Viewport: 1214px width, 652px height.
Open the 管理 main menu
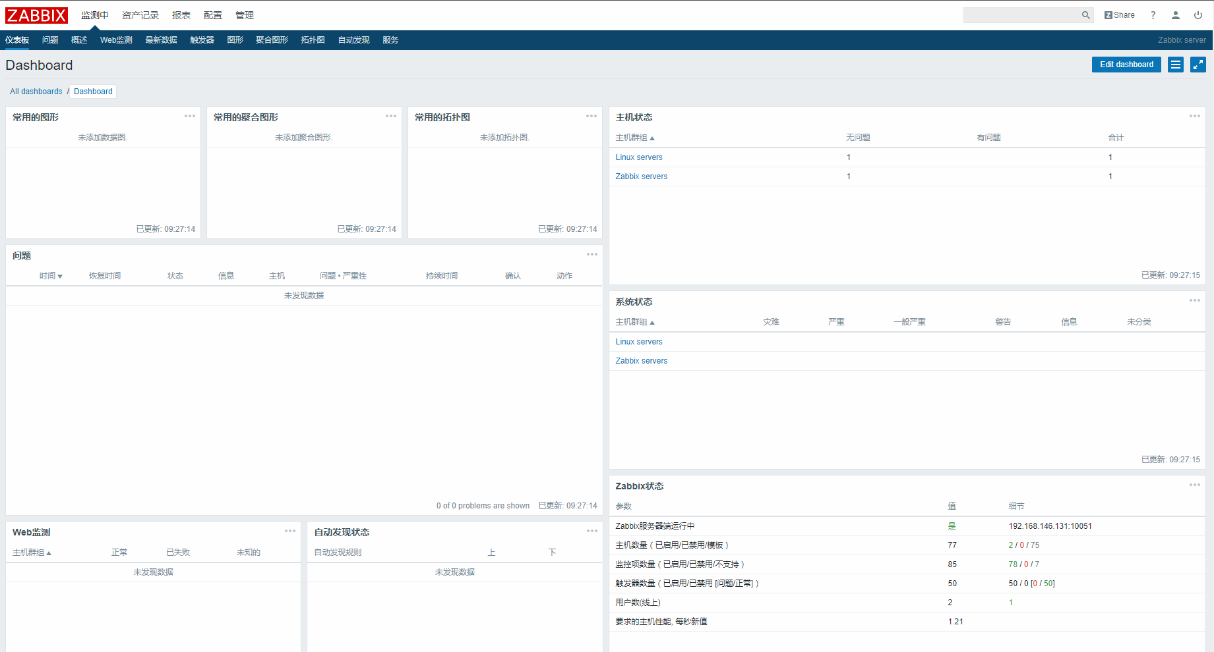click(x=245, y=15)
